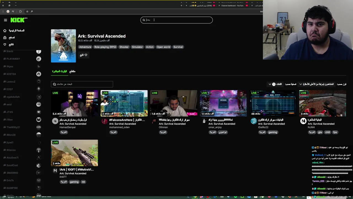Switch to live streams tab
353x199 pixels.
(60, 71)
